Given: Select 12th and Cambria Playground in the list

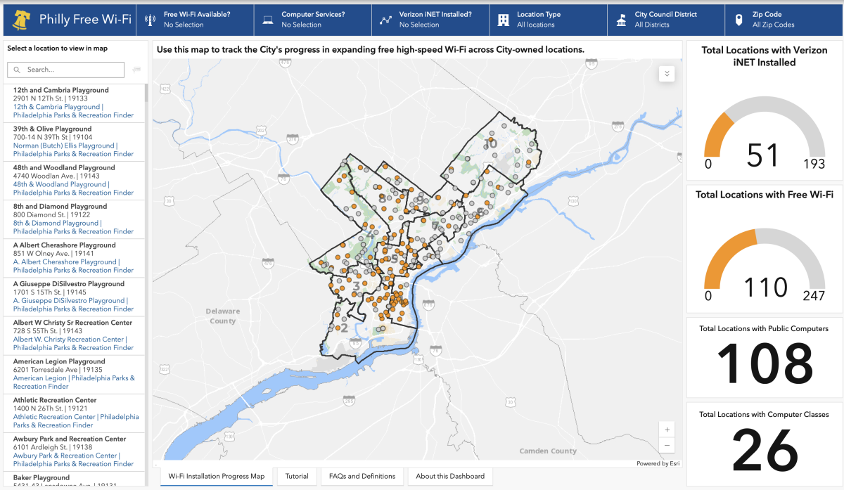Looking at the screenshot, I should tap(74, 103).
